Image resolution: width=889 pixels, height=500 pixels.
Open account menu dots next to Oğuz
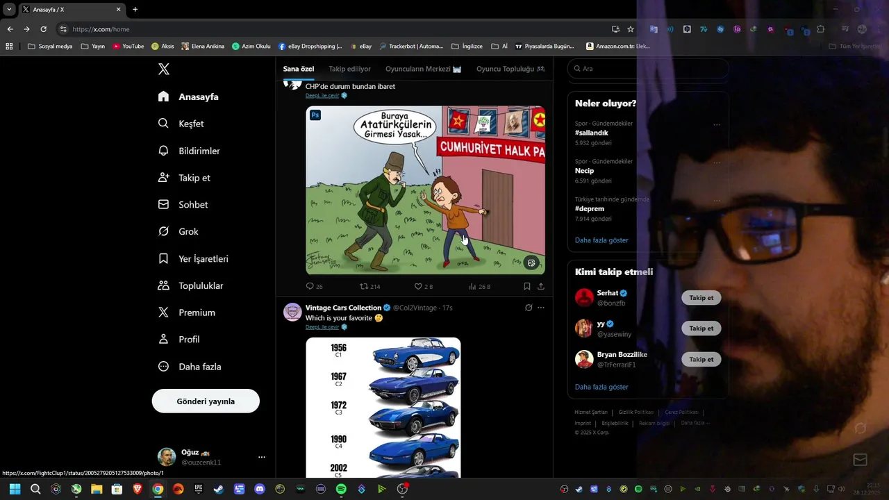click(x=262, y=457)
